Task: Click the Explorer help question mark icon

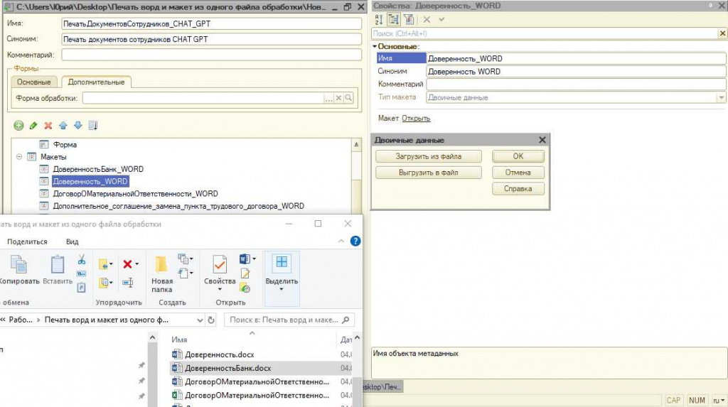Action: point(355,241)
